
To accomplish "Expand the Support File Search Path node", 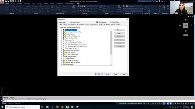I will coord(61,30).
